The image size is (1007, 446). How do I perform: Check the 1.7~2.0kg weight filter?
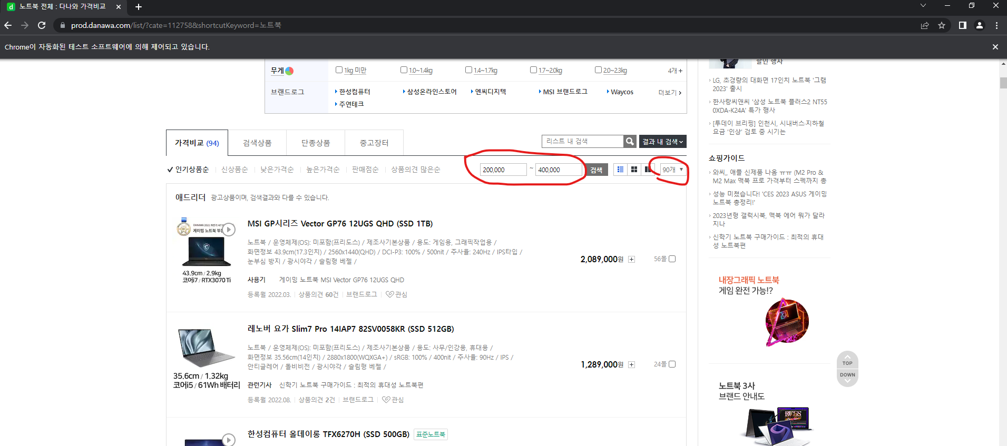(x=533, y=70)
